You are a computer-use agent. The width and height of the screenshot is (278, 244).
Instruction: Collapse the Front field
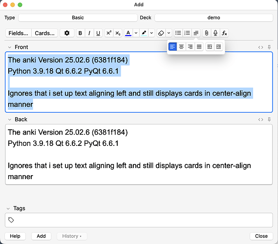click(10, 47)
